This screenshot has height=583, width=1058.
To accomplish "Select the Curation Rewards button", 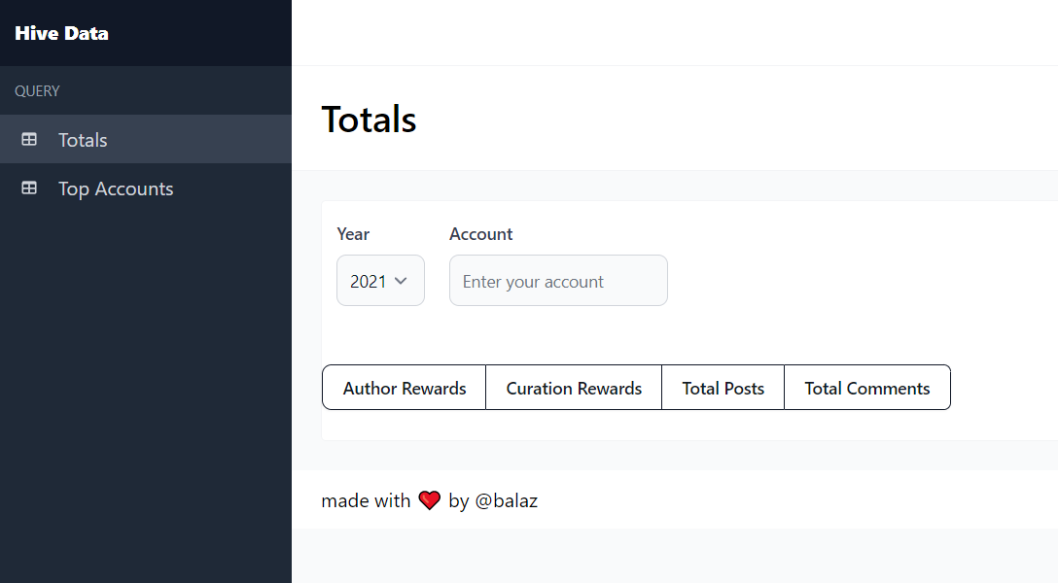I will [574, 388].
